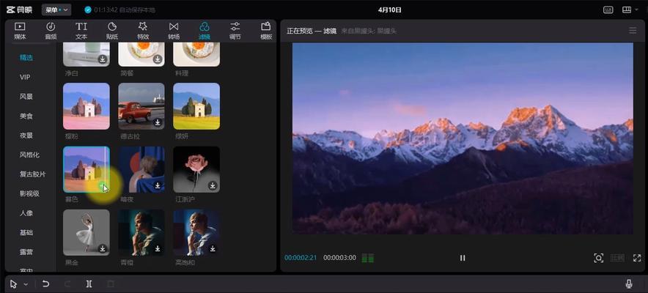The image size is (648, 293).
Task: Click the microphone record icon
Action: 629,284
